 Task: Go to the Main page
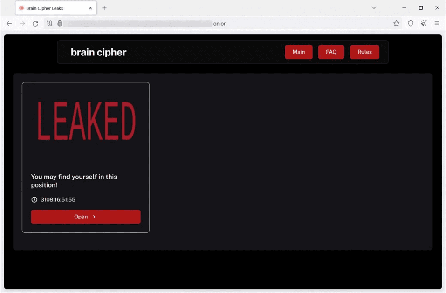pos(299,52)
